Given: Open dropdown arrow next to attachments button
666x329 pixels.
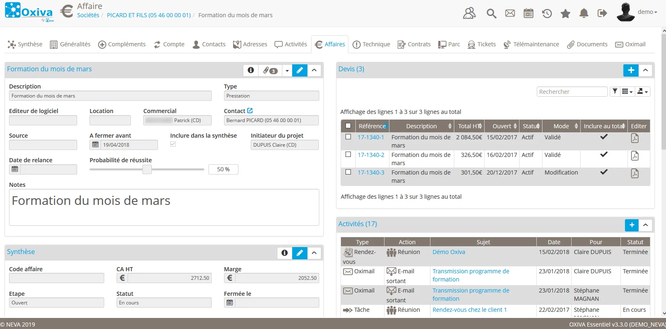Looking at the screenshot, I should point(287,70).
